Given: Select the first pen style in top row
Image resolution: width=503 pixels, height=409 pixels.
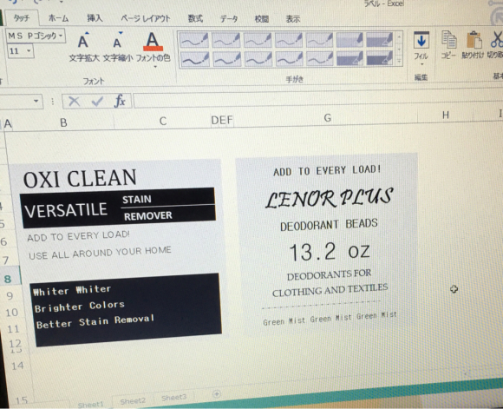Looking at the screenshot, I should 194,40.
